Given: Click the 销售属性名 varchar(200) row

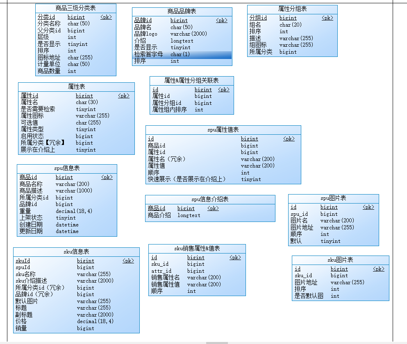Looking at the screenshot, I should pyautogui.click(x=197, y=278).
